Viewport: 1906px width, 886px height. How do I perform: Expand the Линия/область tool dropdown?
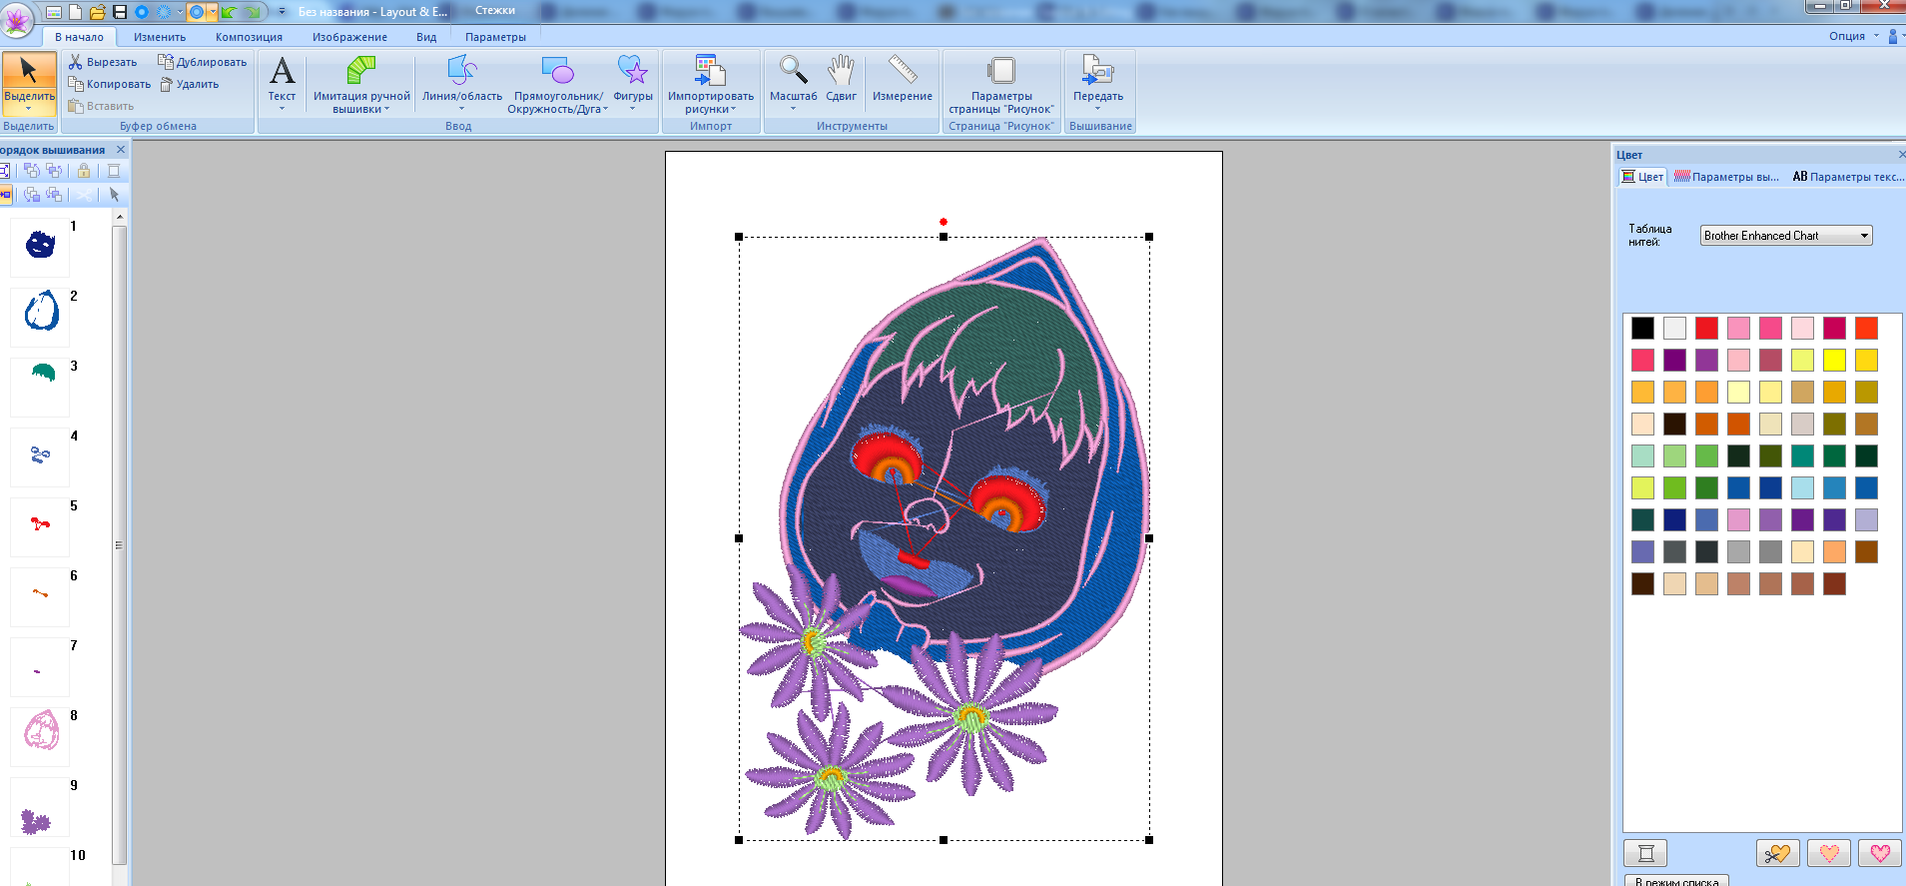(x=461, y=109)
